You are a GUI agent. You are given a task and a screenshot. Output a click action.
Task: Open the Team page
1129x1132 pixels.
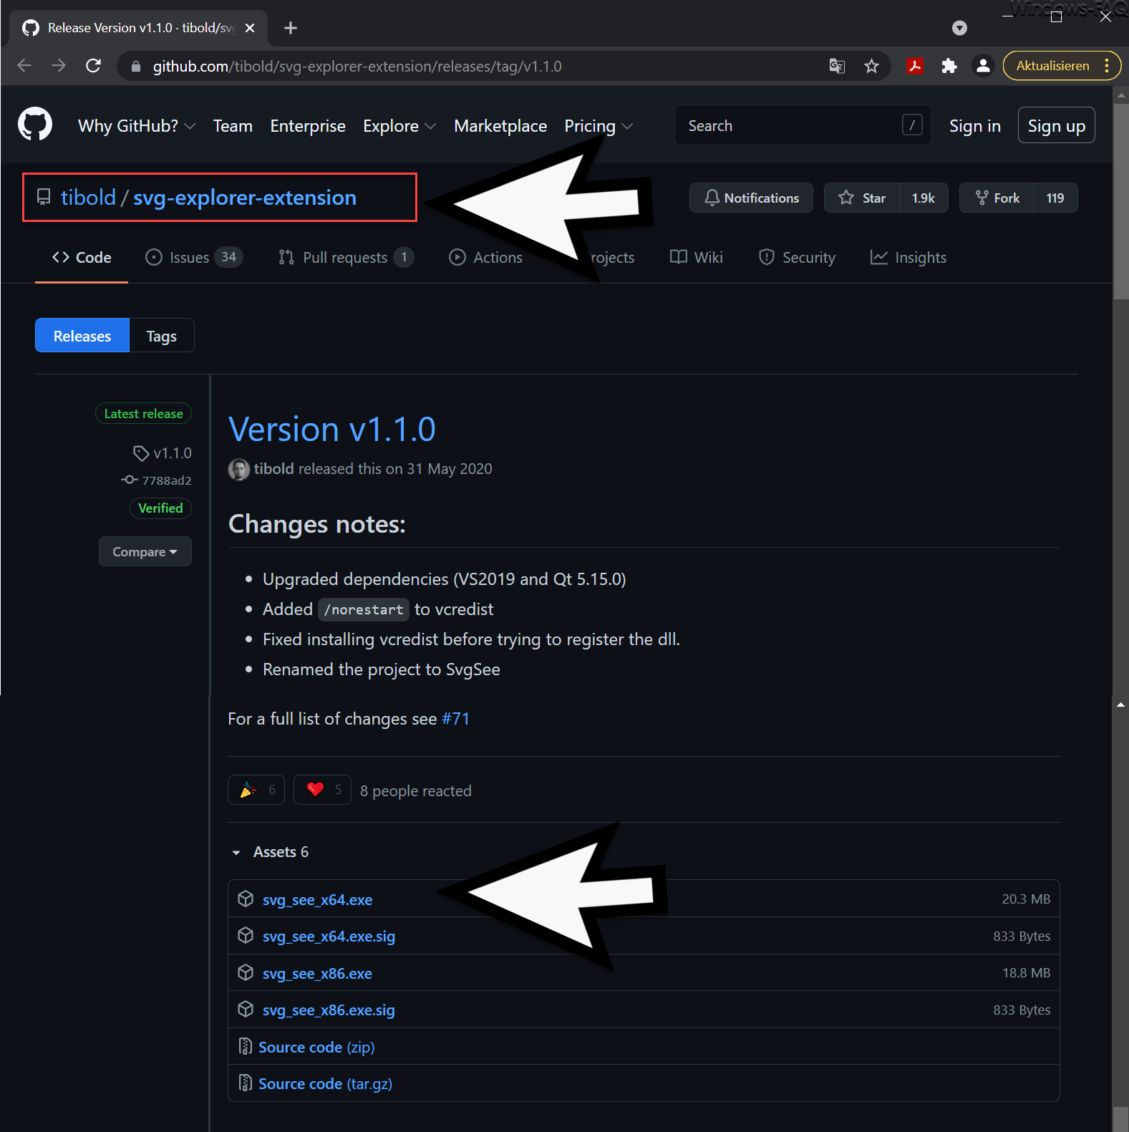pyautogui.click(x=233, y=126)
